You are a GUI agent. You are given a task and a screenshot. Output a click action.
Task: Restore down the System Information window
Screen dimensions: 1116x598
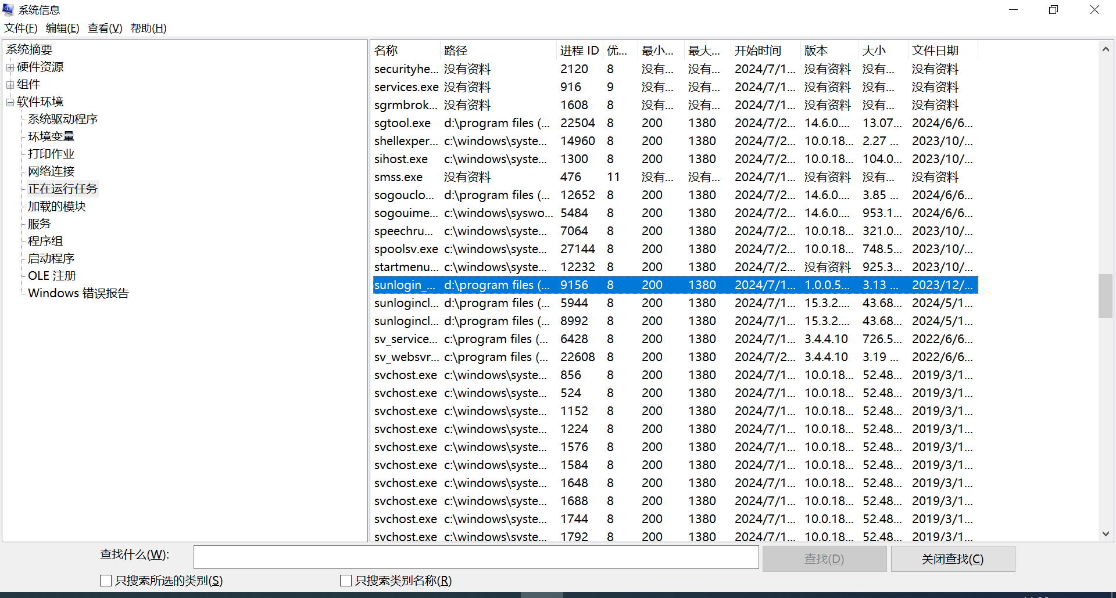(x=1053, y=10)
